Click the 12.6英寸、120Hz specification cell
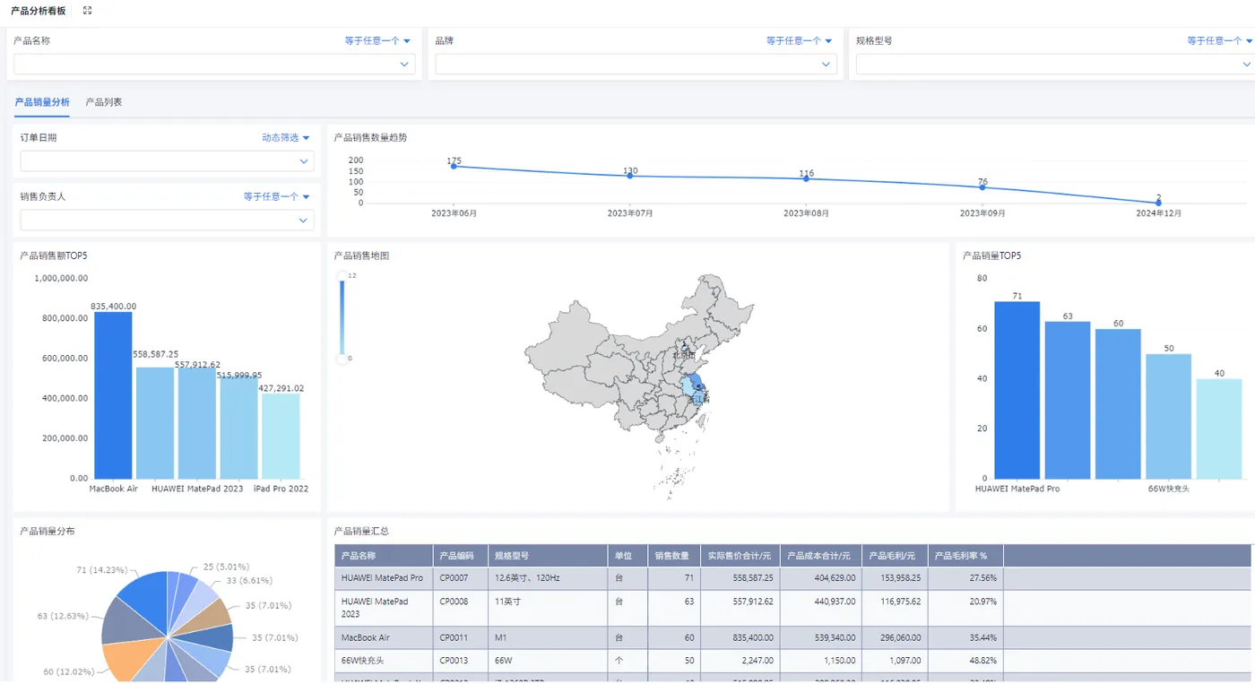 pyautogui.click(x=548, y=578)
